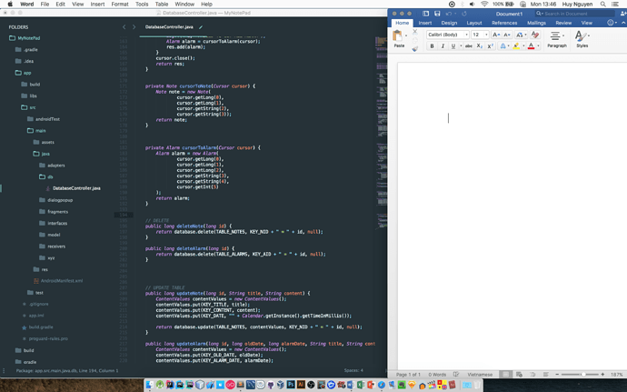Apply Superscript formatting
The height and width of the screenshot is (392, 627).
(491, 46)
